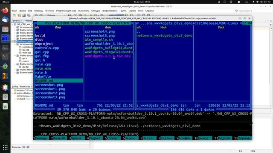Open the Сервис menu in NetBeans
Viewport: 273px width, 153px height.
132,11
